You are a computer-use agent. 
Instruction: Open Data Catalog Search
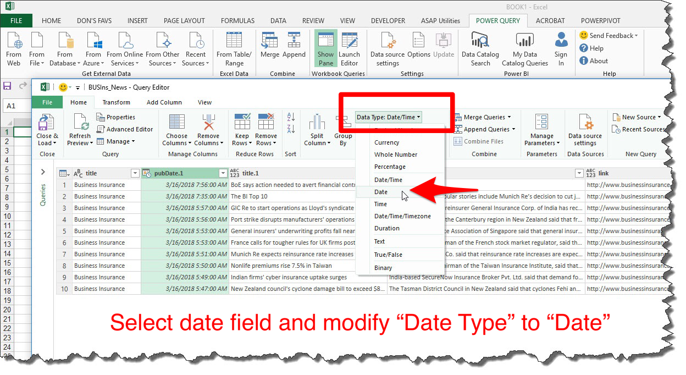tap(479, 47)
